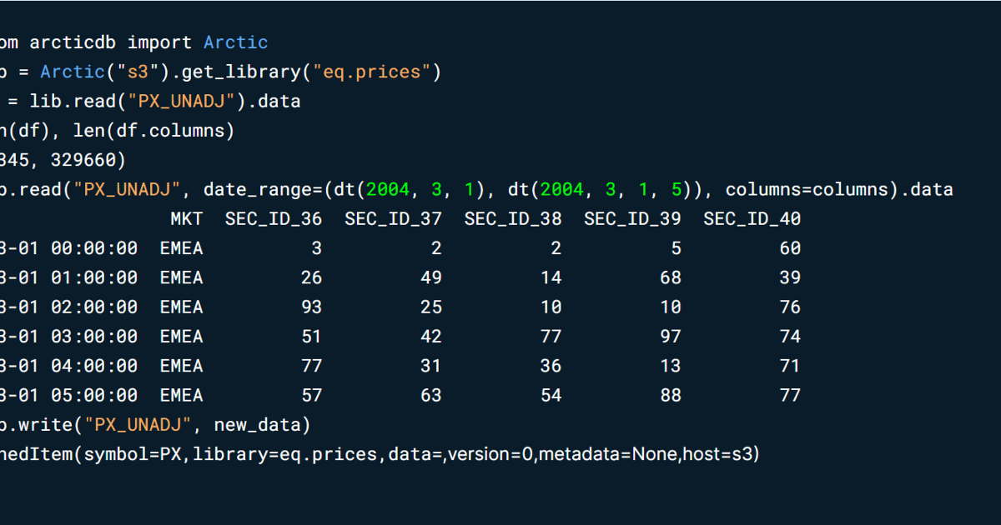Select the value 93 under SEC_ID_36
Screen dimensions: 1001x525
click(x=310, y=307)
